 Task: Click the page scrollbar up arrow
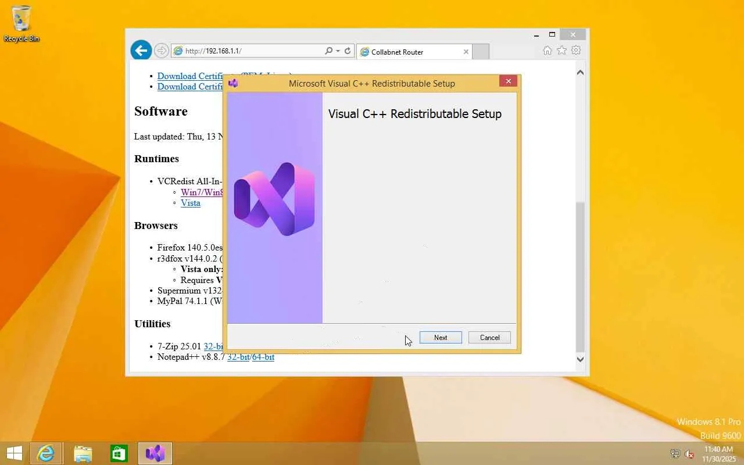(580, 73)
